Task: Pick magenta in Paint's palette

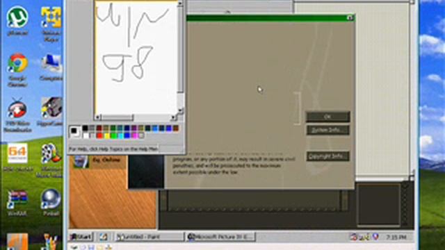Action: (x=134, y=136)
